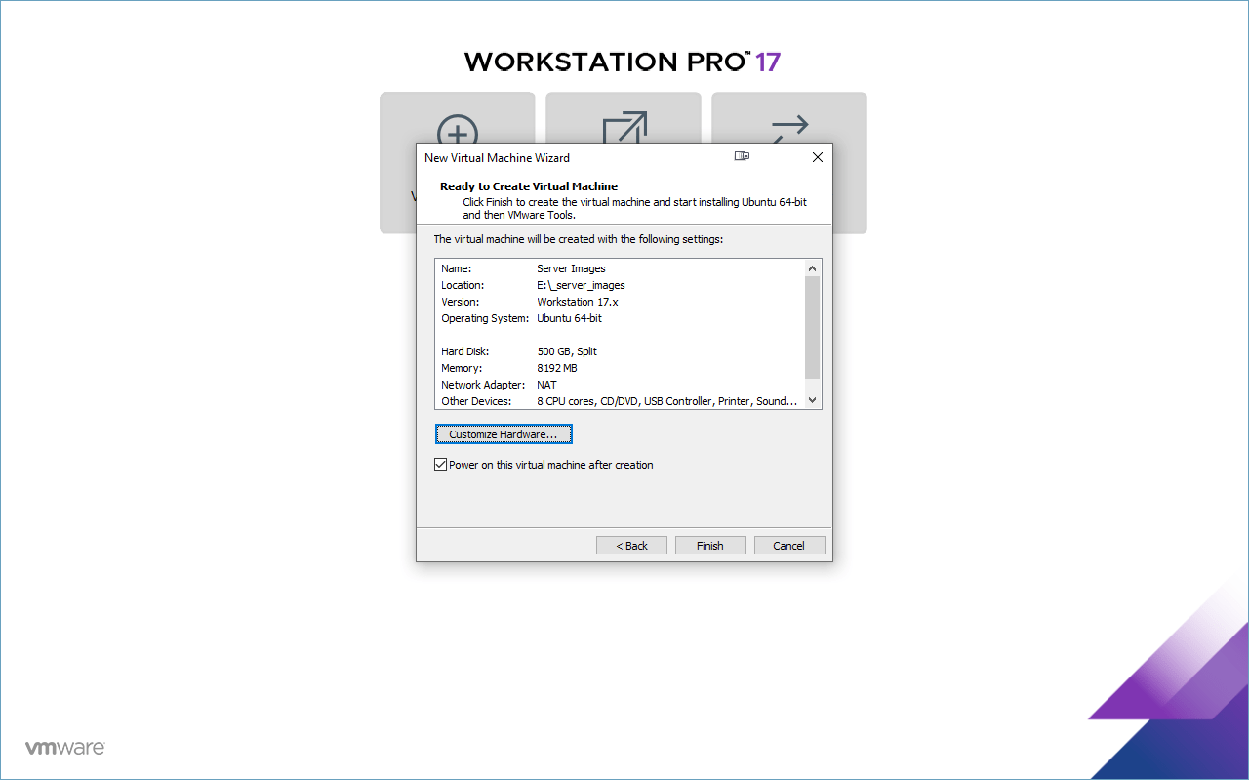
Task: Select the '500 GB, Split' hard disk value
Action: click(x=567, y=351)
